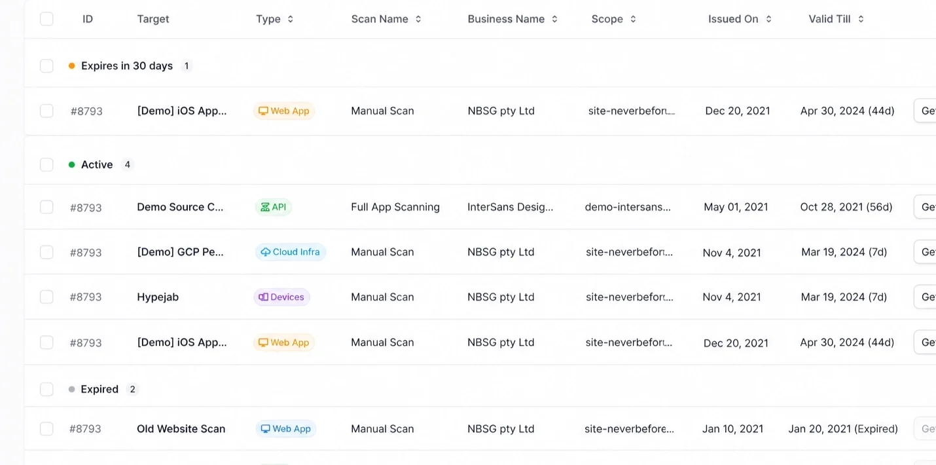936x465 pixels.
Task: Click the blue Web App badge on Old Website Scan
Action: [x=285, y=429]
